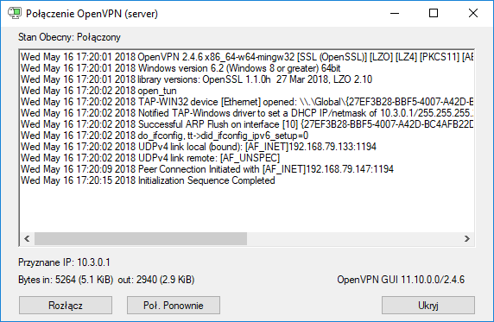This screenshot has height=322, width=494.
Task: Click the UDPv4 link local bound log line
Action: click(x=199, y=147)
